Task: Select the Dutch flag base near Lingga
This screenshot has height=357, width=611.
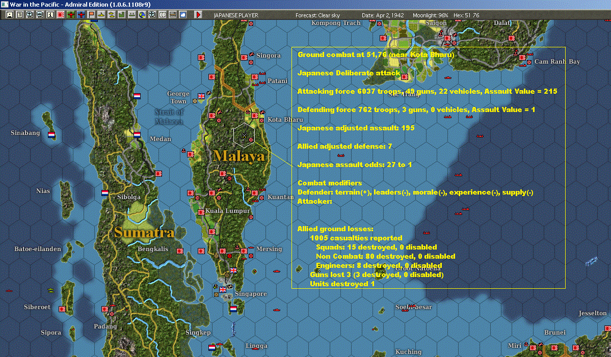Action: point(212,348)
